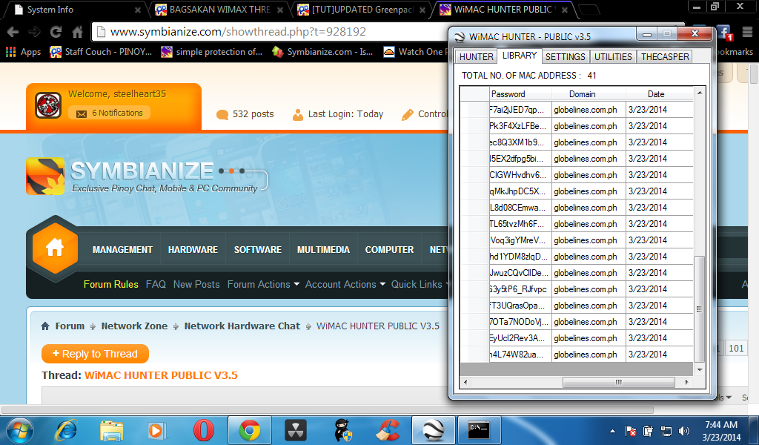
Task: Open CCleaner from the taskbar
Action: click(388, 430)
